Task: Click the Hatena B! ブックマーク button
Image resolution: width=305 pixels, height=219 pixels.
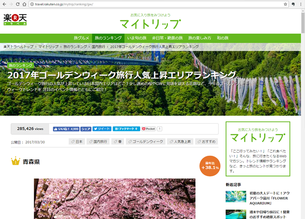Action: click(126, 129)
